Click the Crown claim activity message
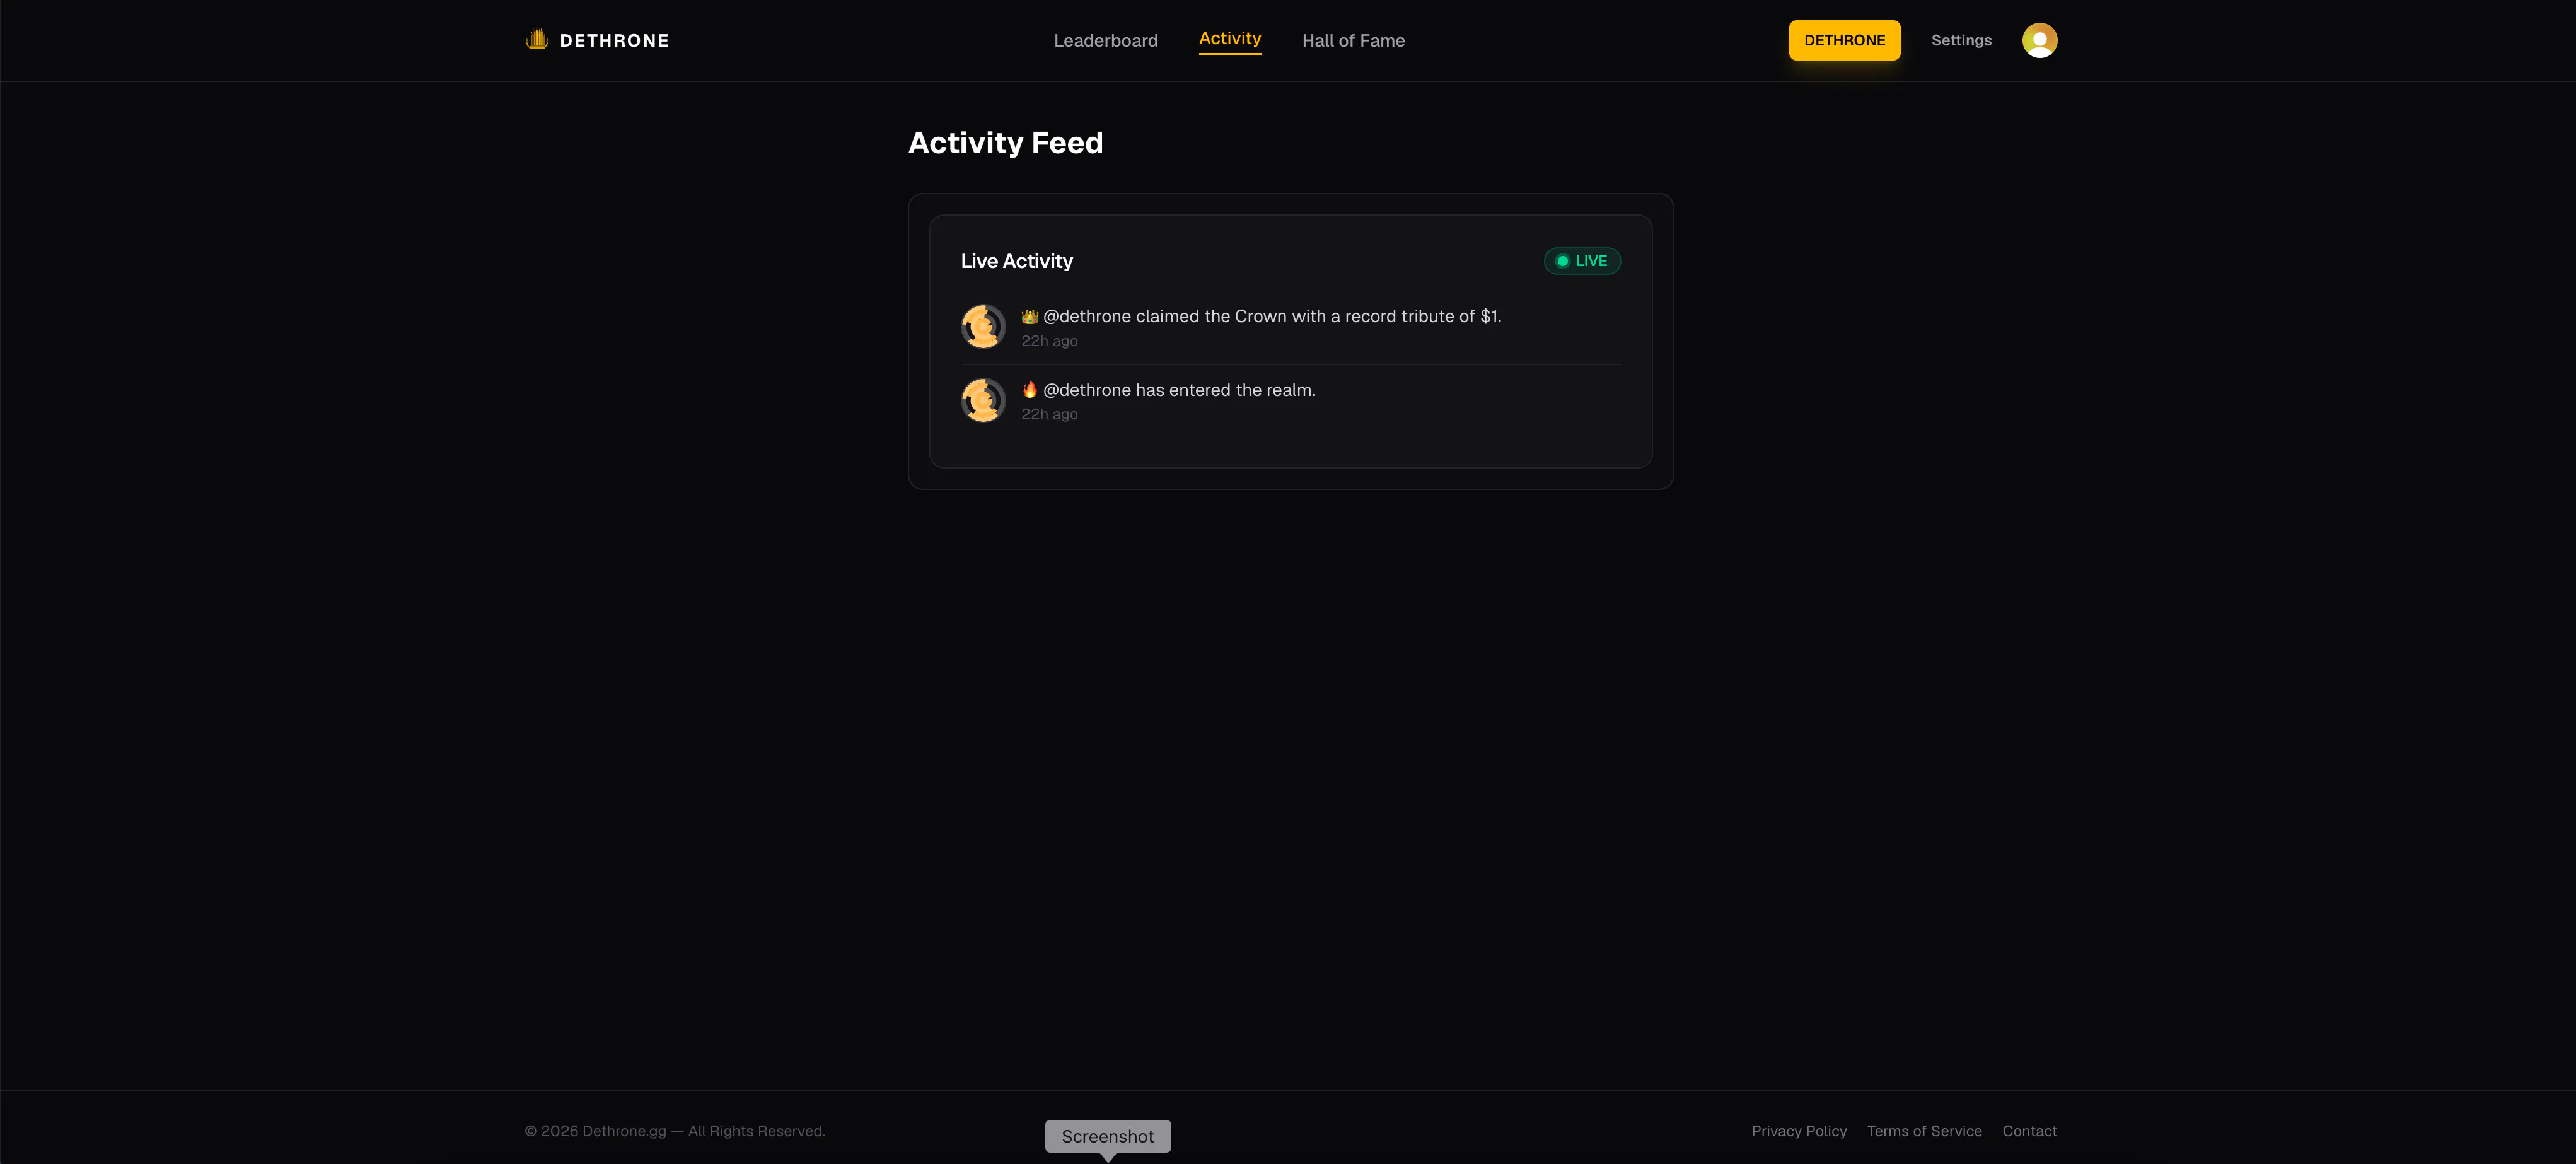2576x1164 pixels. point(1271,316)
